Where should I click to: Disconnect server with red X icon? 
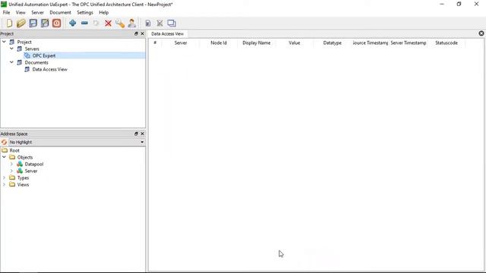click(x=108, y=24)
